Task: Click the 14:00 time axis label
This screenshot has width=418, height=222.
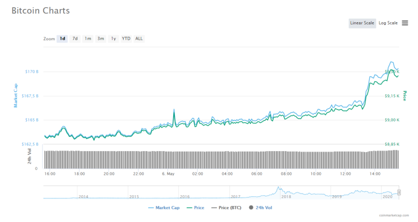Action: point(375,174)
